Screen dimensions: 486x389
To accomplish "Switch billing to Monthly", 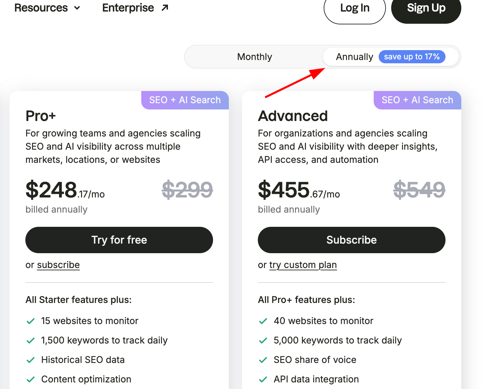I will tap(255, 57).
